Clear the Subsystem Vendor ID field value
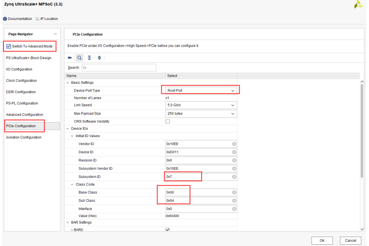This screenshot has width=369, height=246. [234, 169]
